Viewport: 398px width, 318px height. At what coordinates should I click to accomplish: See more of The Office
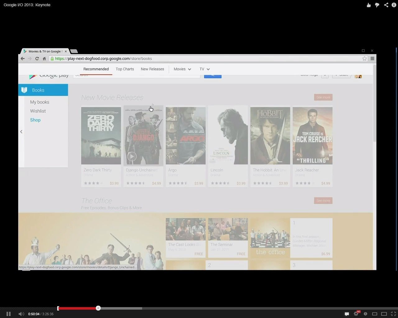323,201
